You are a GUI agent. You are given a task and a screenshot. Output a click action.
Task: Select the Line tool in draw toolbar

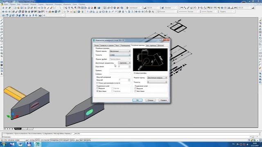(2, 20)
